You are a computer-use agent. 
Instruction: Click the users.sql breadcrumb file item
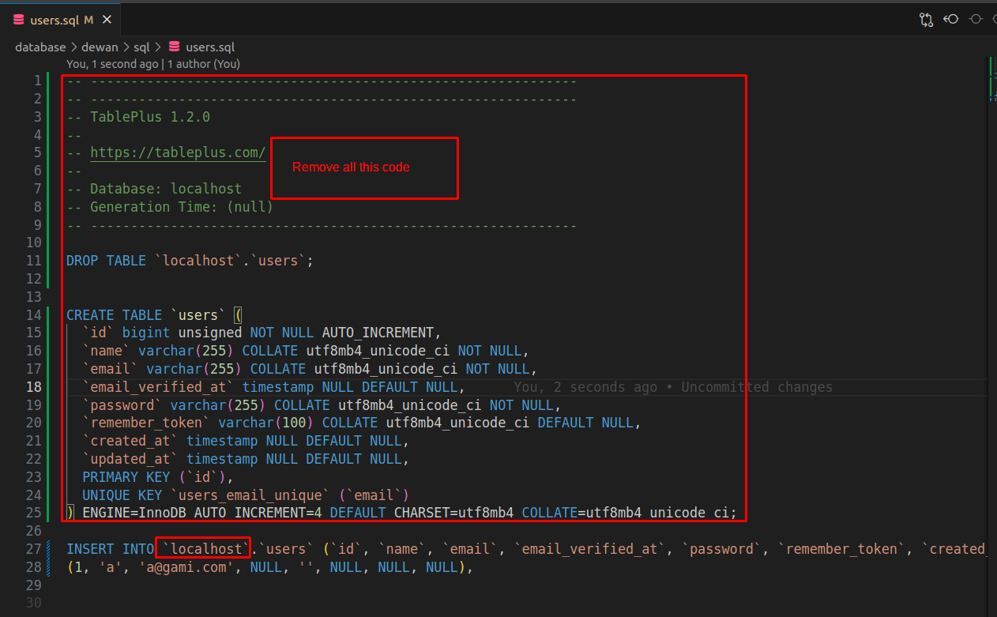tap(209, 47)
